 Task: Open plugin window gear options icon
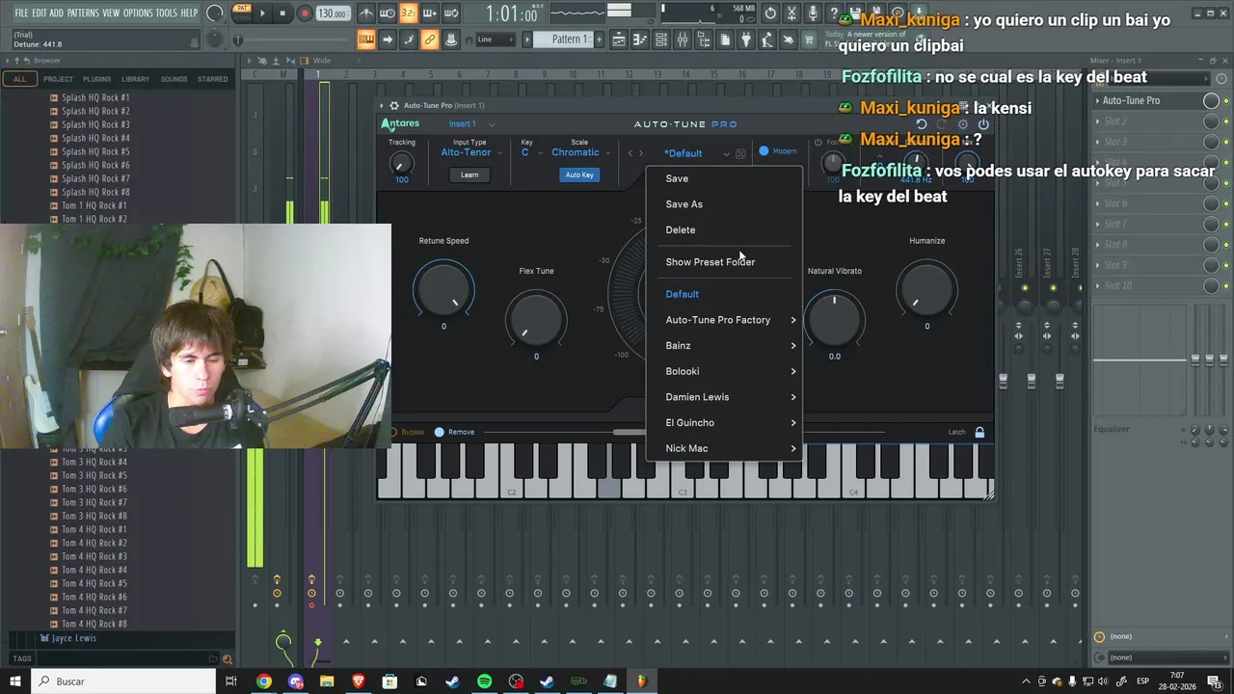tap(394, 105)
